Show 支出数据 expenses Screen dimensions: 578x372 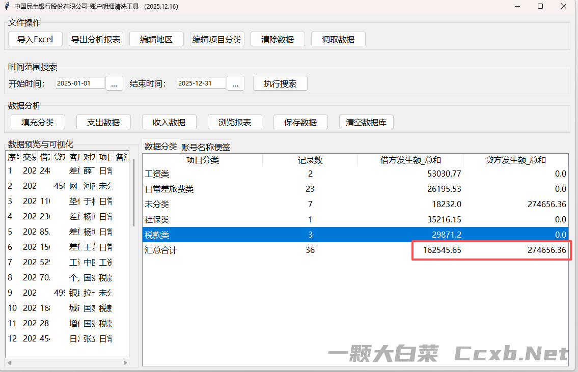103,122
